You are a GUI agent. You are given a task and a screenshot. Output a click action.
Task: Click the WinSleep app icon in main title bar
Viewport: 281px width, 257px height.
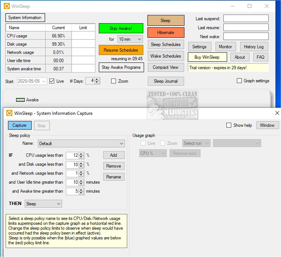7,6
